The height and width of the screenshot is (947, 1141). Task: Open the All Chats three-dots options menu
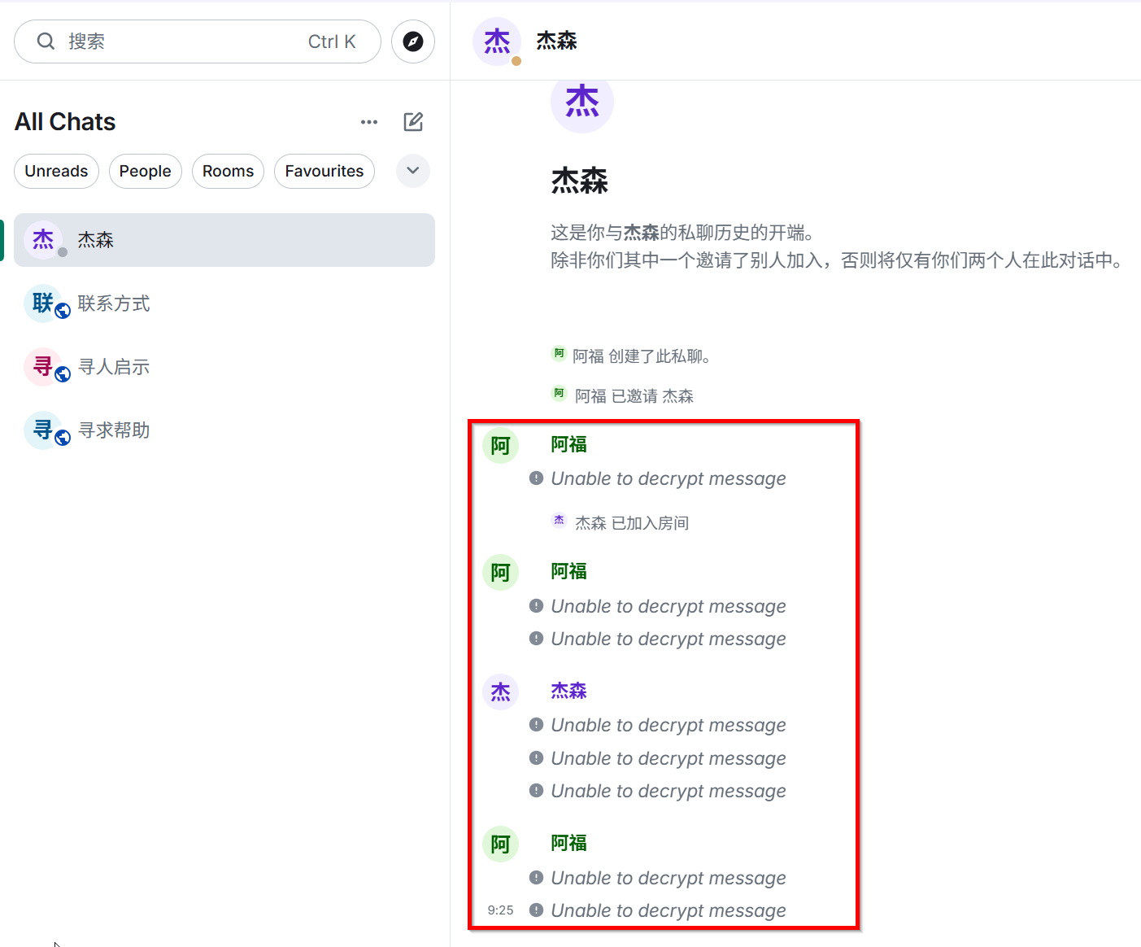[369, 122]
